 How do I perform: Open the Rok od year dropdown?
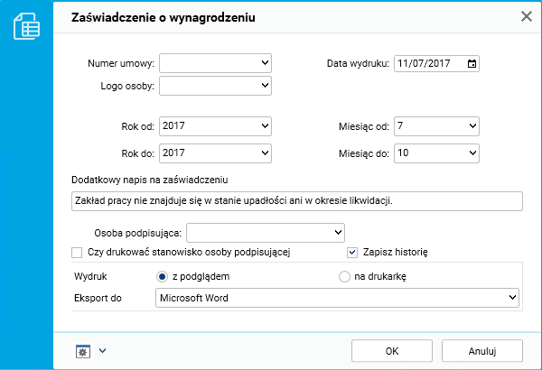coord(215,126)
